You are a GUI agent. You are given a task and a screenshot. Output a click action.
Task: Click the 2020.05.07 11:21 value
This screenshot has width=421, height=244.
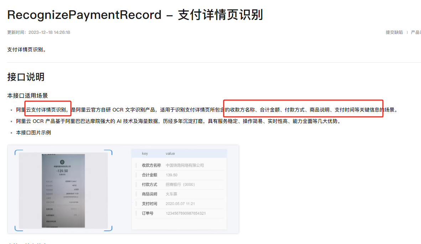180,204
